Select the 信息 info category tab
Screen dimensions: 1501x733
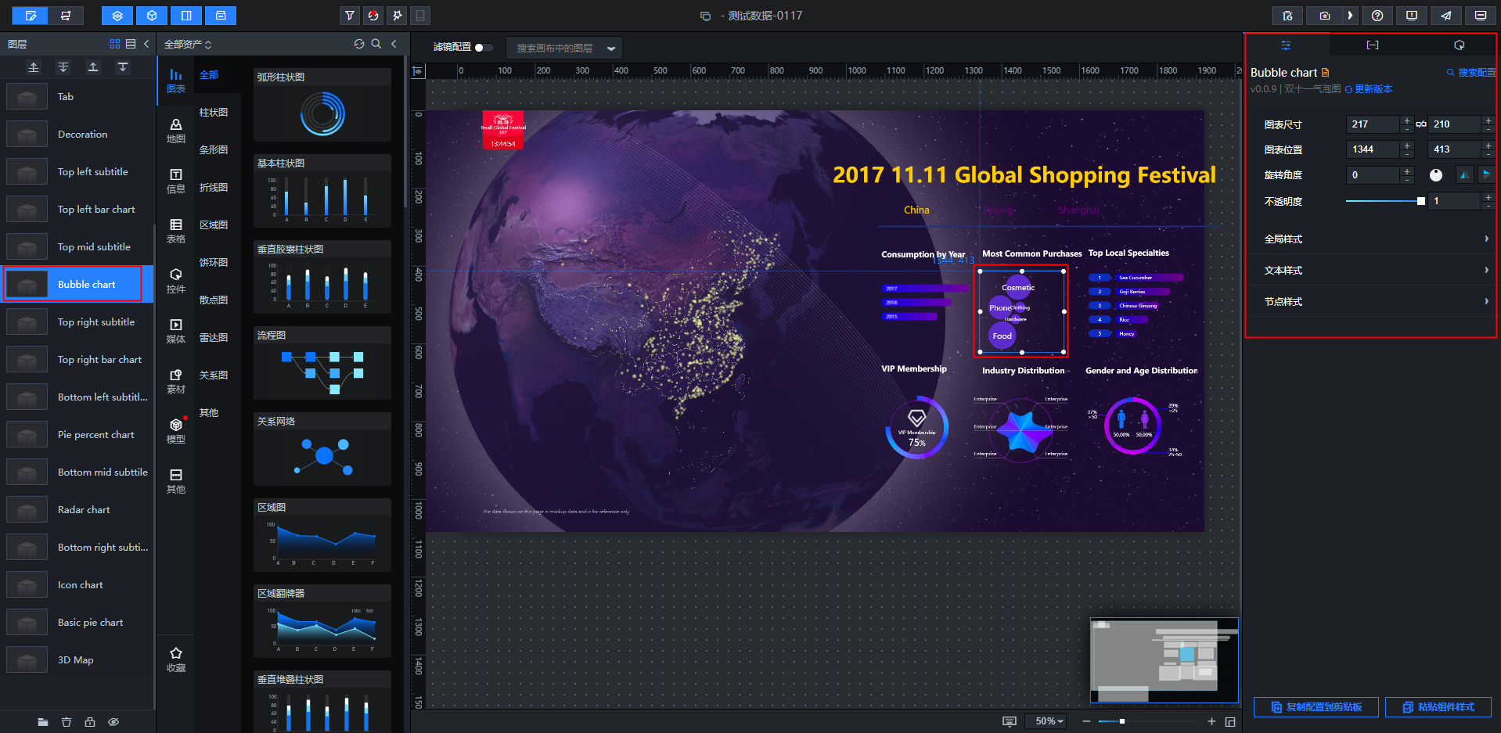click(176, 181)
